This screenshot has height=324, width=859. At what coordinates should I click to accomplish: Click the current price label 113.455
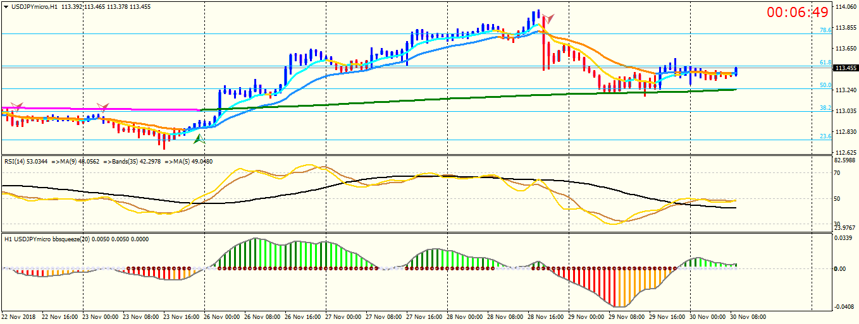point(846,68)
